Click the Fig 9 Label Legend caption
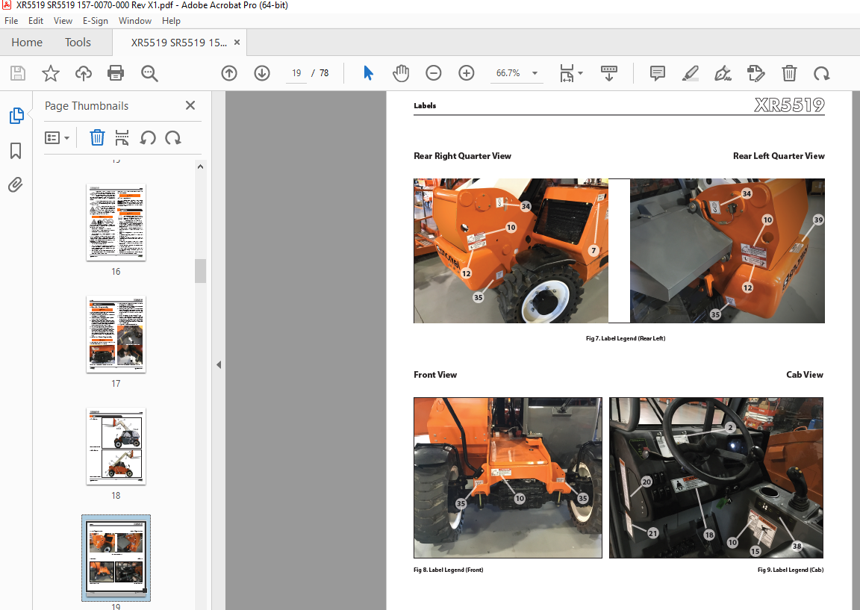Screen dimensions: 860x610 click(791, 570)
